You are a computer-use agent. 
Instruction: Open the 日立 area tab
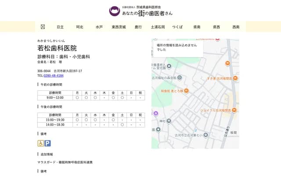[x=60, y=27]
